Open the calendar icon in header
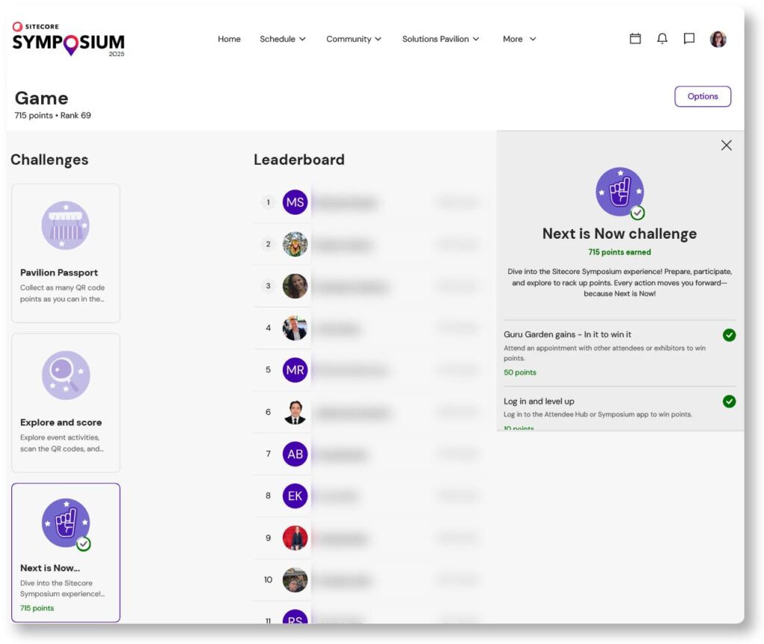The height and width of the screenshot is (644, 764). [x=635, y=39]
